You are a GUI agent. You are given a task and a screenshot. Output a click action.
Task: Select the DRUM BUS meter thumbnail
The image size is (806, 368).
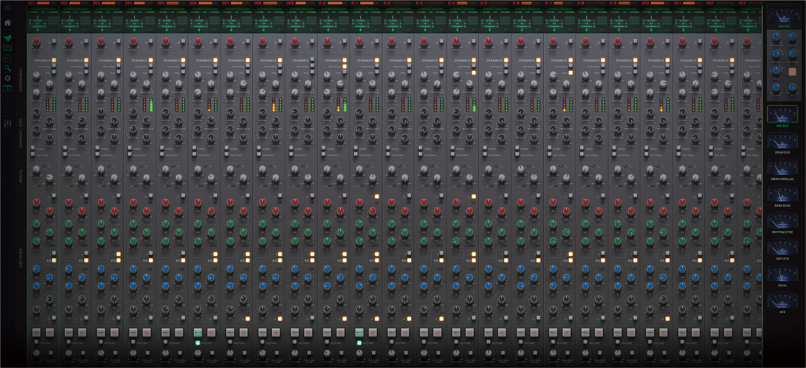click(x=782, y=141)
